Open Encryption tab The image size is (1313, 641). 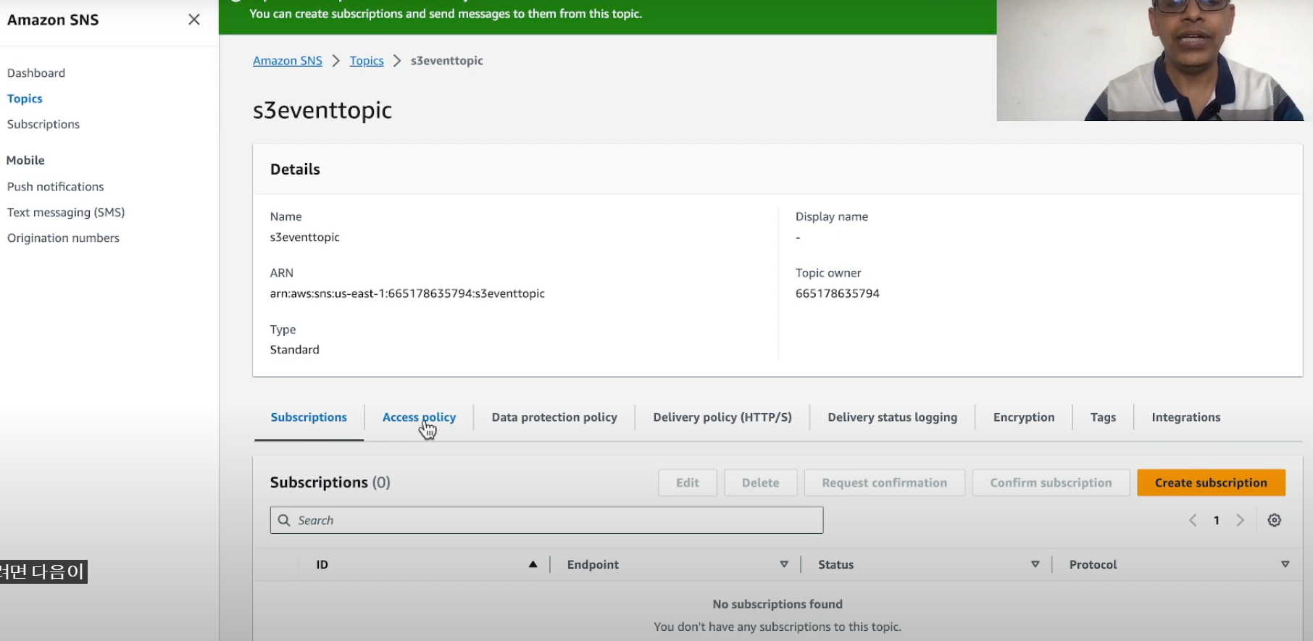click(1024, 417)
